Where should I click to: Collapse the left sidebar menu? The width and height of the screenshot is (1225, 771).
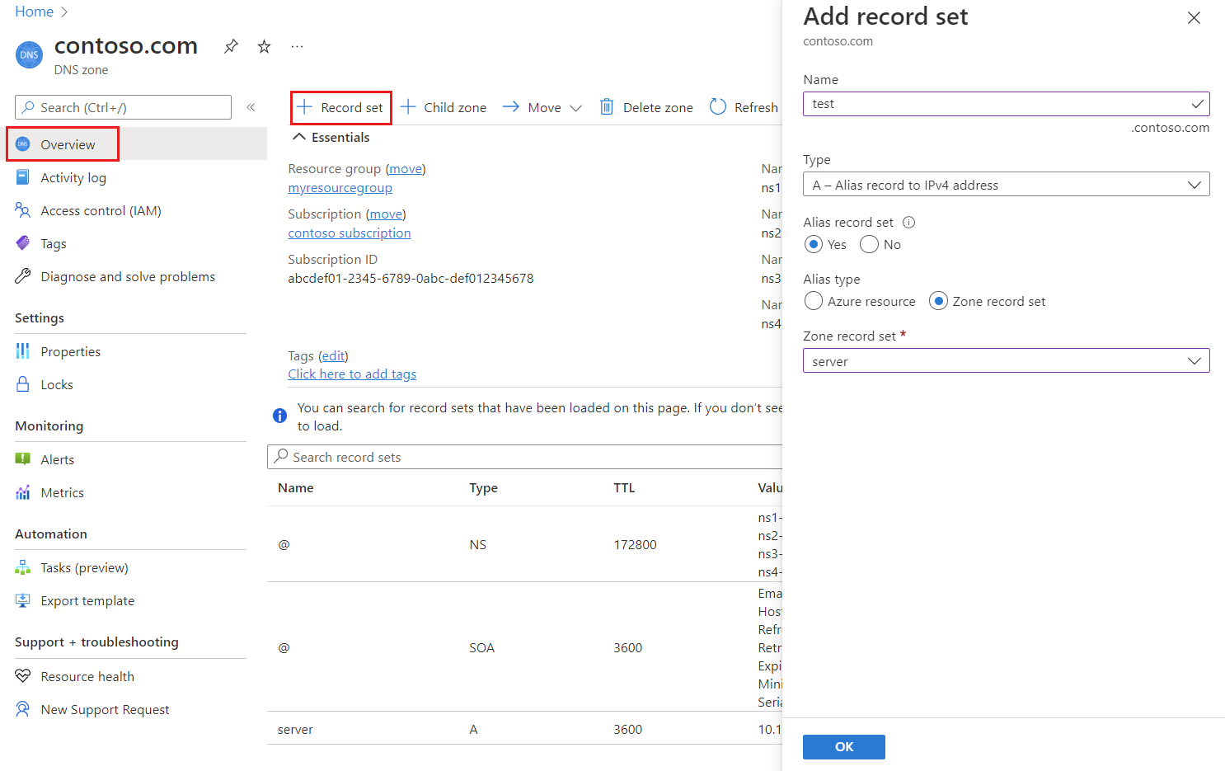[x=251, y=107]
